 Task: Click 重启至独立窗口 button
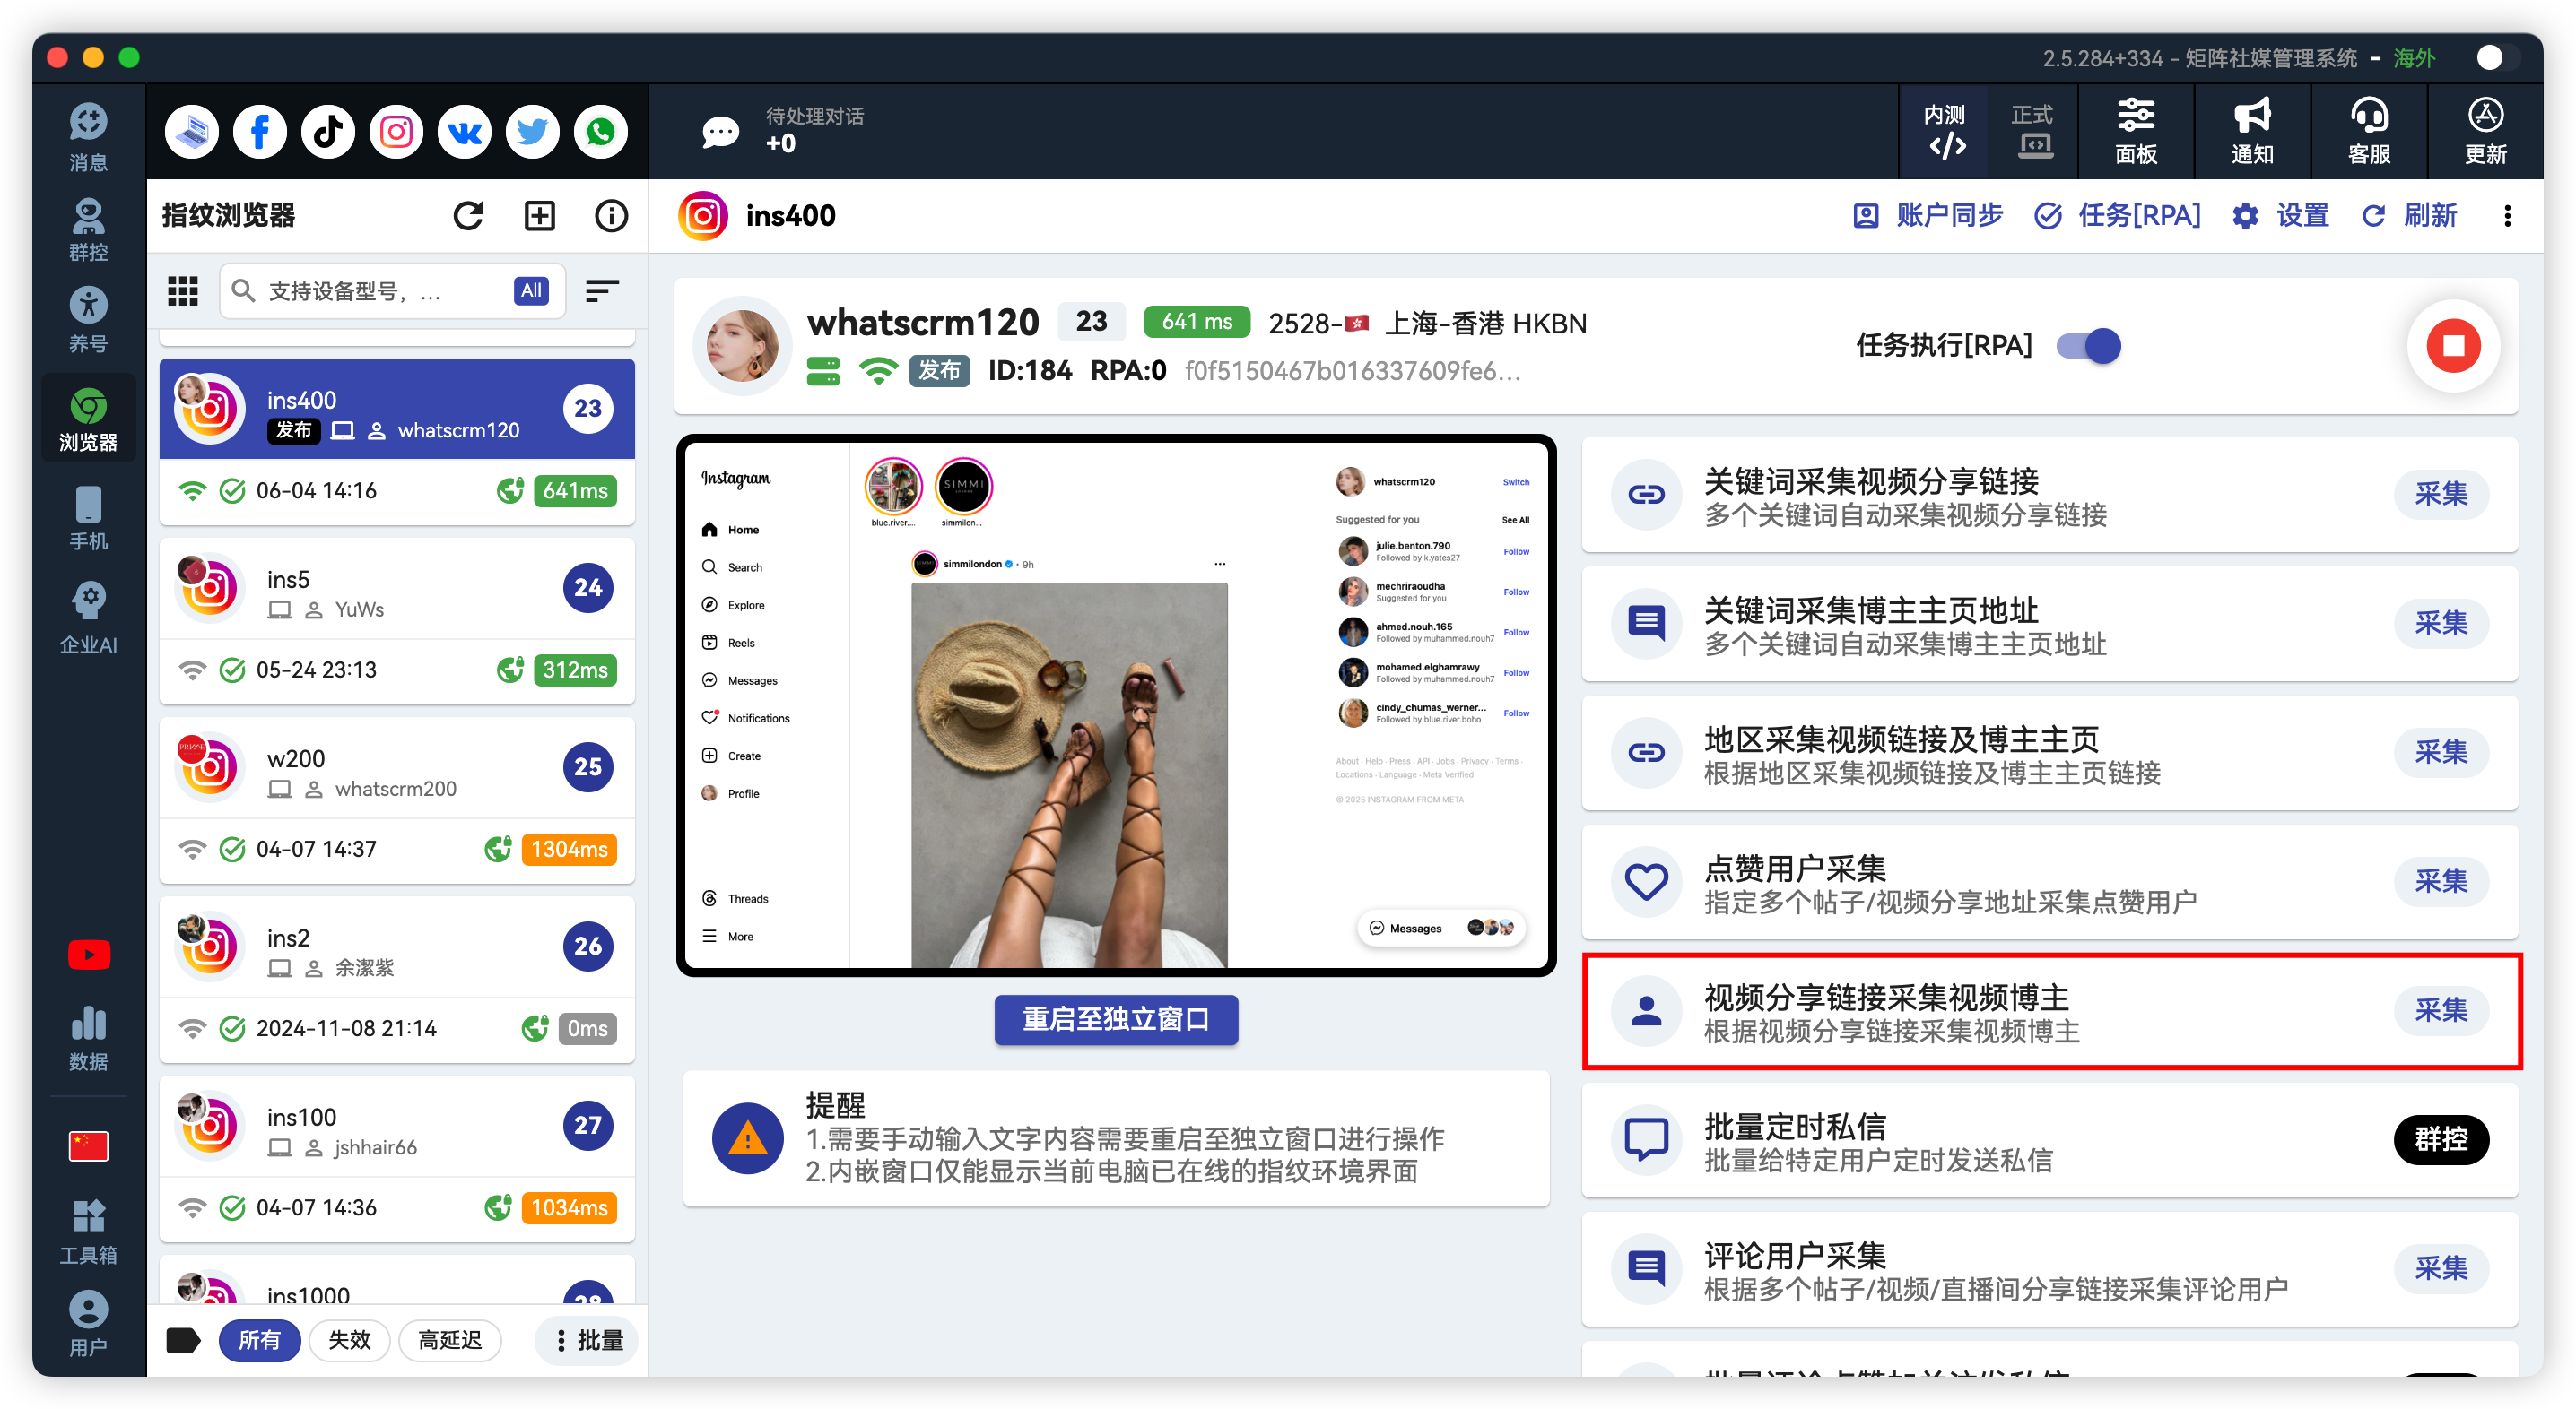1116,1019
